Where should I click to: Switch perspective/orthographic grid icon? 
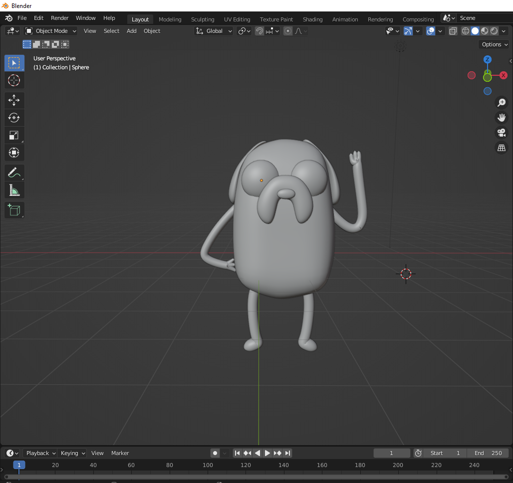501,148
